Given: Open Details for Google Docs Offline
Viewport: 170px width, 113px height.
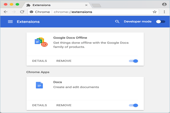Looking at the screenshot, I should [40, 61].
